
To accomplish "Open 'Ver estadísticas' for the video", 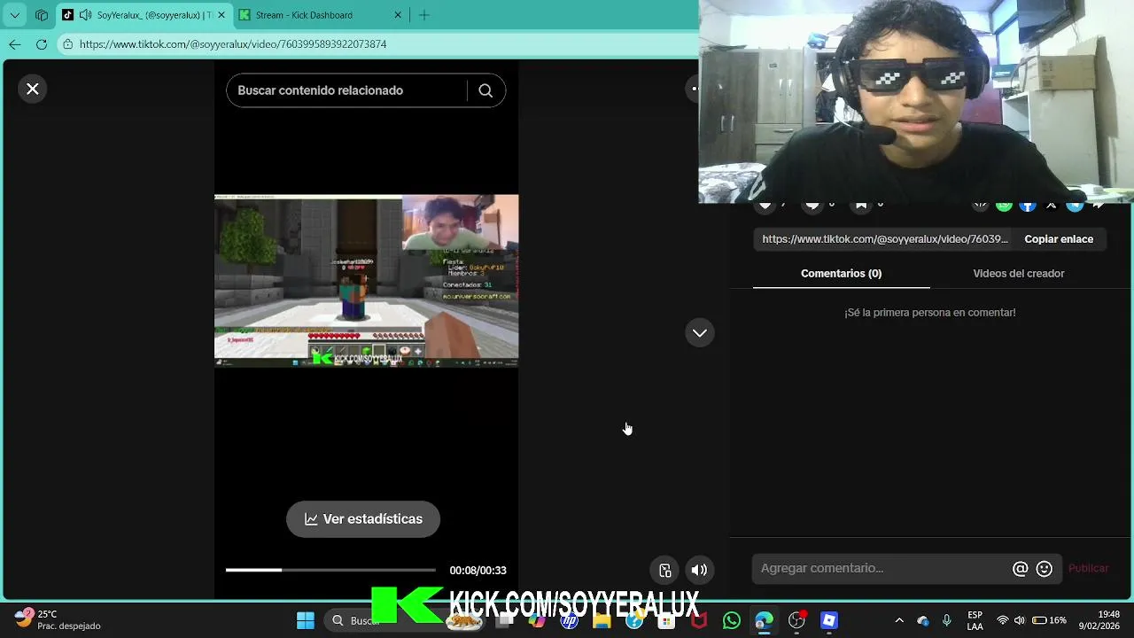I will coord(363,519).
